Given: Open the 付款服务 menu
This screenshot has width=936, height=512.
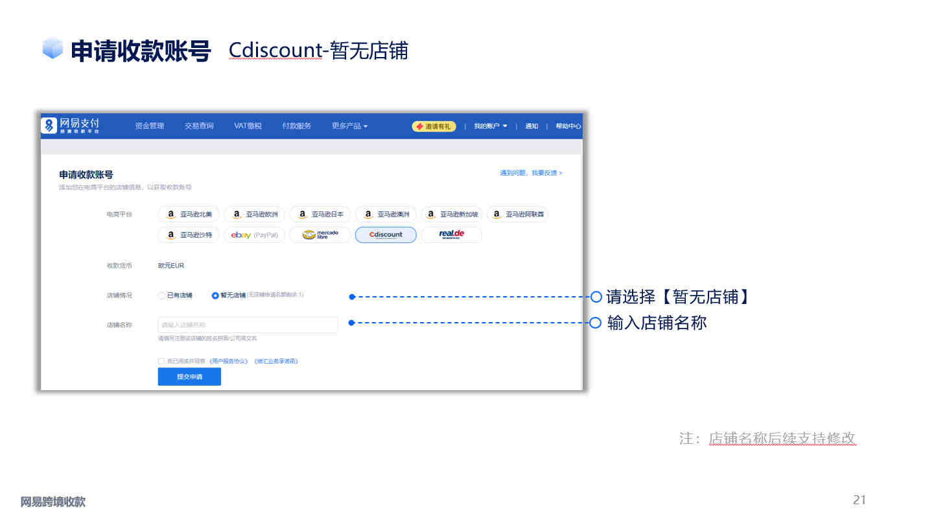Looking at the screenshot, I should point(297,126).
